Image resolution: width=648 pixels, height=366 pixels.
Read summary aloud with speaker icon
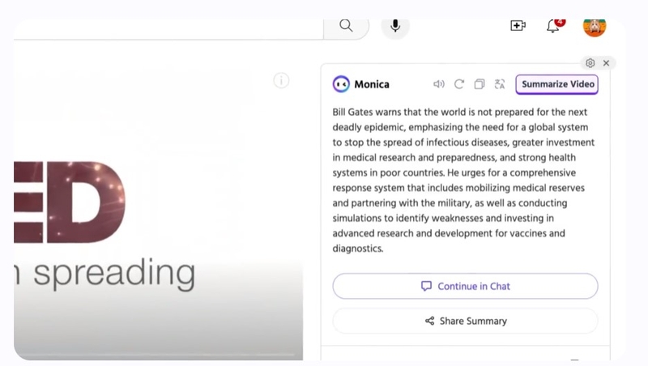tap(439, 84)
